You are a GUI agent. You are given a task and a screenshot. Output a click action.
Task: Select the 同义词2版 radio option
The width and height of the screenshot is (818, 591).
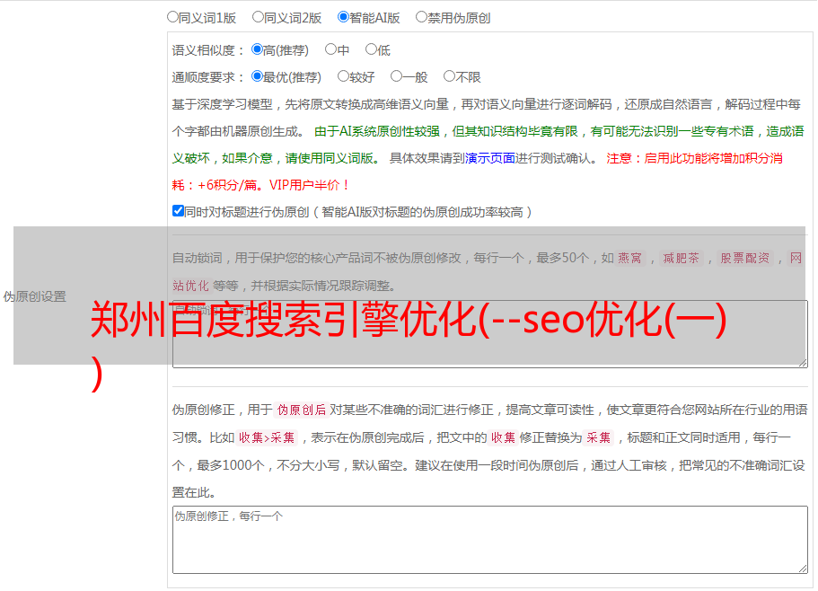[258, 17]
